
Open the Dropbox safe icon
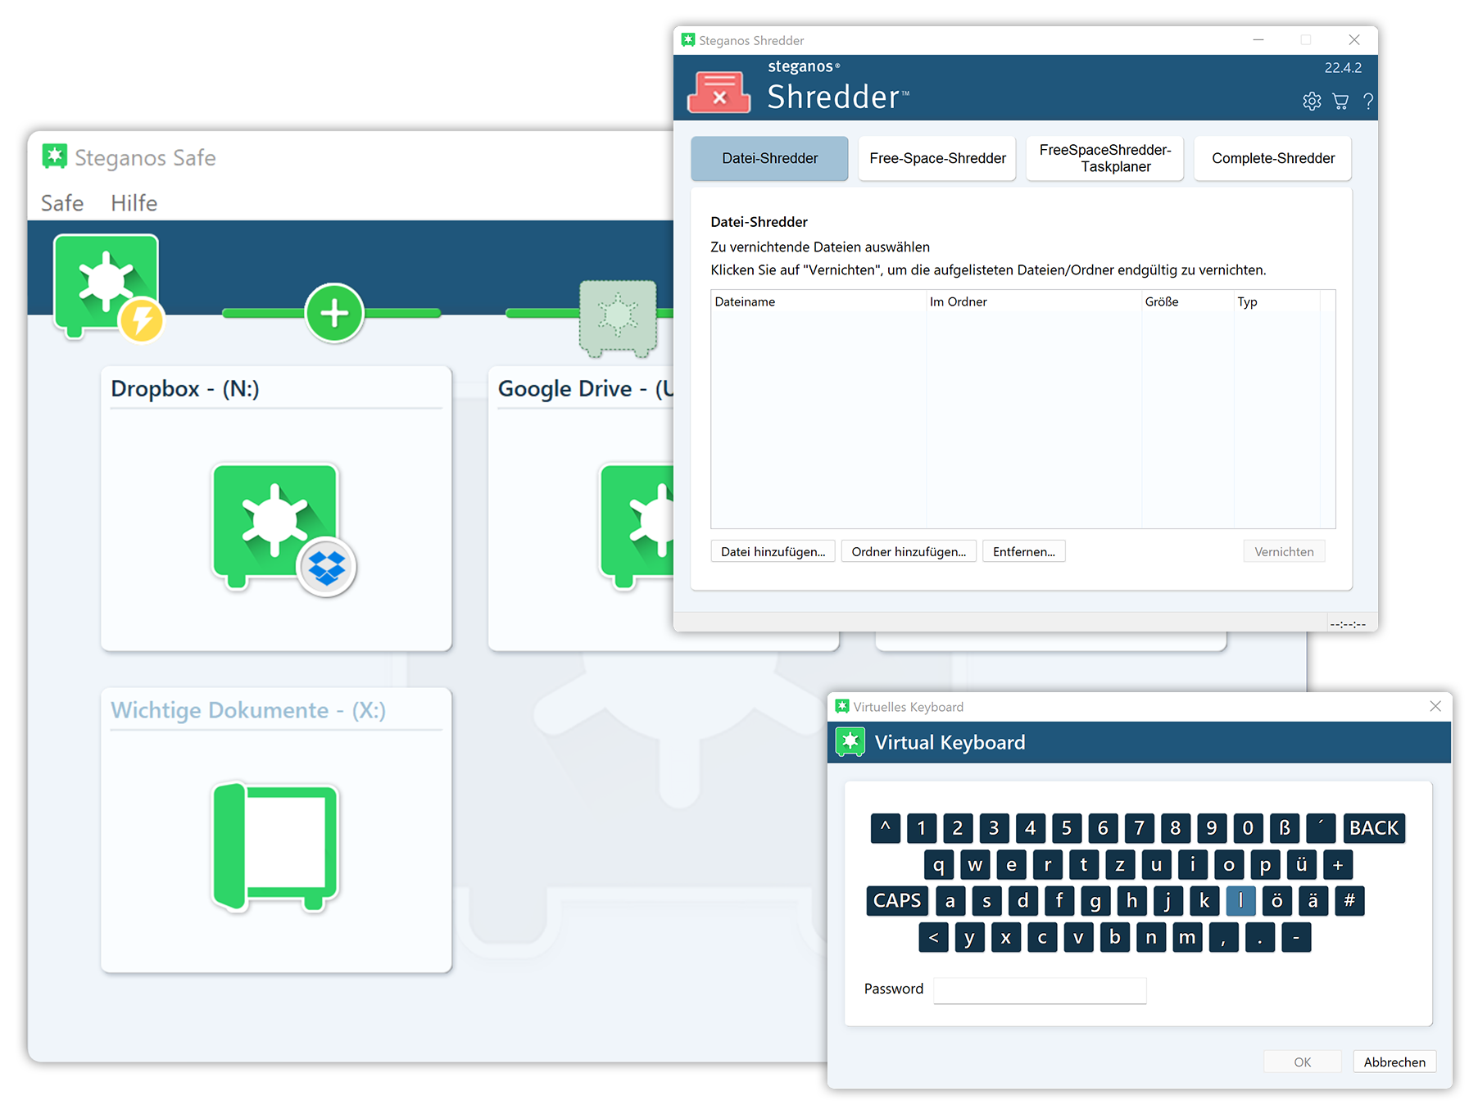pos(283,528)
